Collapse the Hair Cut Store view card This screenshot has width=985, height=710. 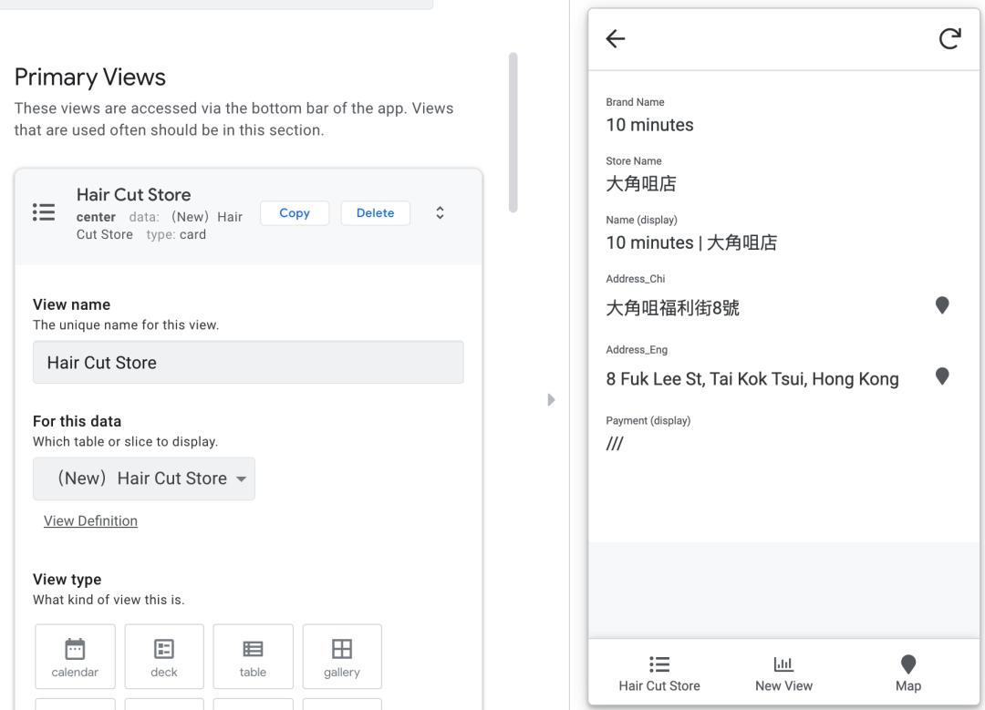(441, 212)
